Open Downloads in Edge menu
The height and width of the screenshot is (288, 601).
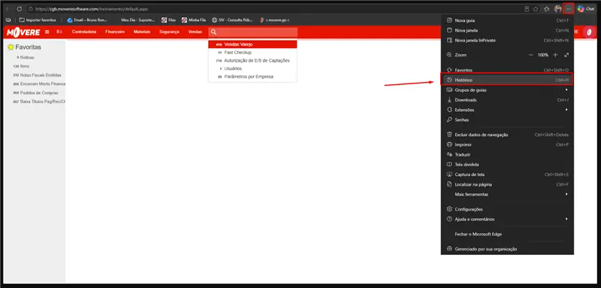click(507, 100)
